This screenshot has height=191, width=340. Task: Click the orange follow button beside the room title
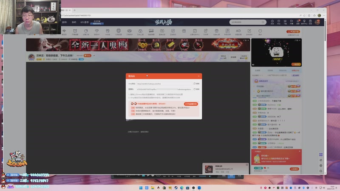[88, 56]
